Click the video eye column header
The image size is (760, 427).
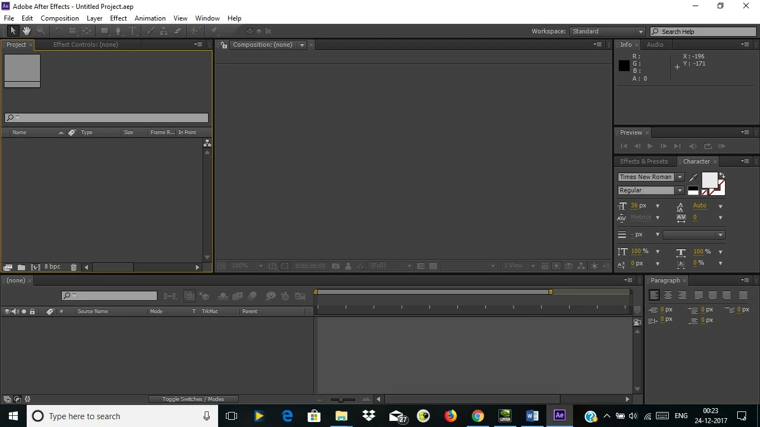(x=7, y=311)
